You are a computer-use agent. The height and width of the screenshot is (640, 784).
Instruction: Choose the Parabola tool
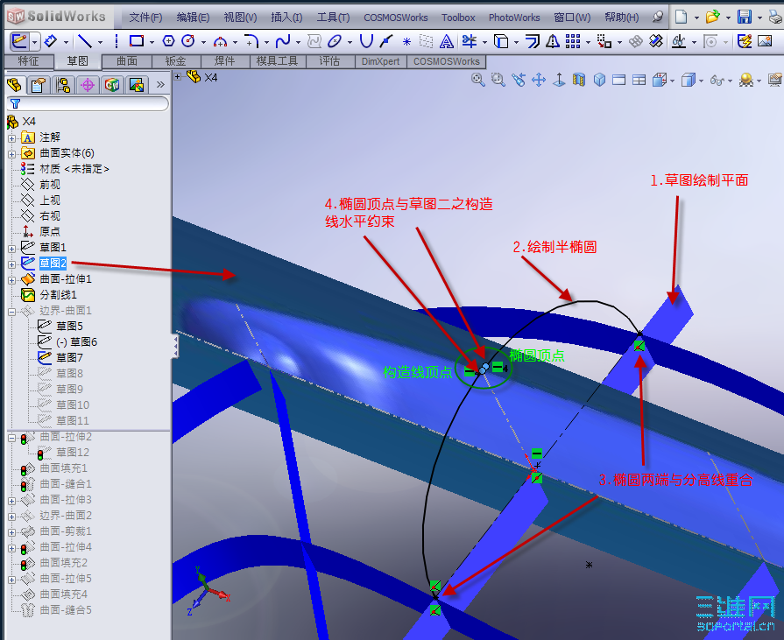click(366, 41)
